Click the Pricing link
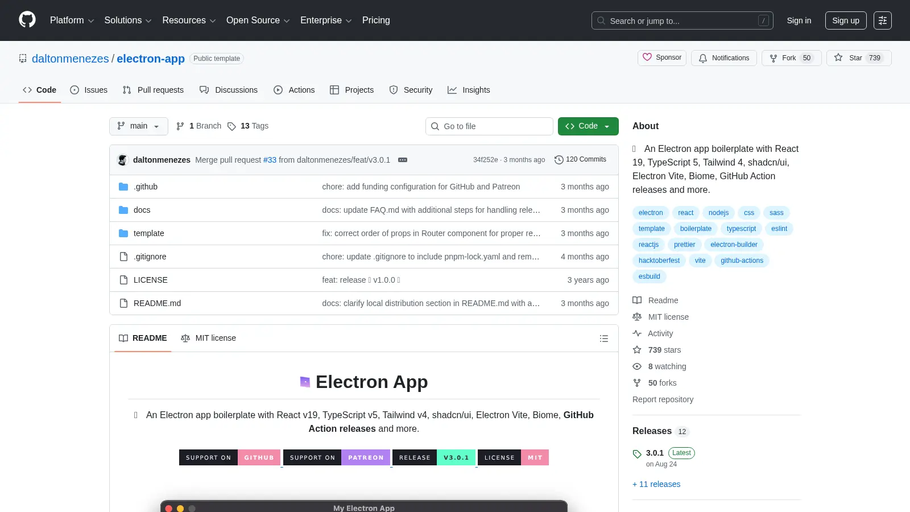The height and width of the screenshot is (512, 910). coord(376,20)
